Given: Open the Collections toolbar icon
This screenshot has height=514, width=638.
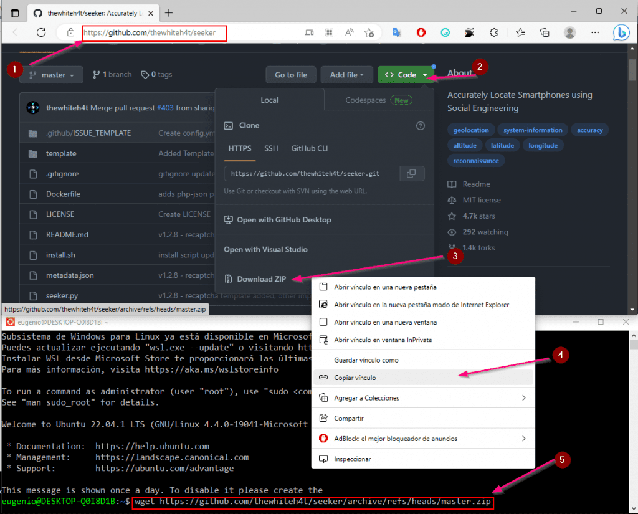Looking at the screenshot, I should pos(545,32).
